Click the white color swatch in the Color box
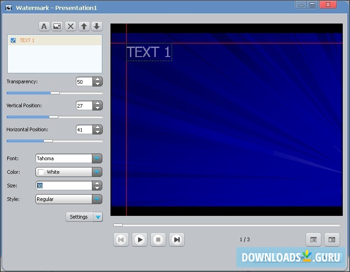 tap(41, 172)
